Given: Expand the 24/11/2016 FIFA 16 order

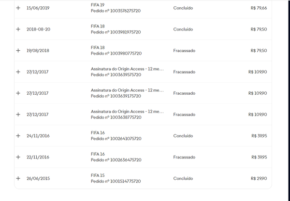Looking at the screenshot, I should 18,136.
